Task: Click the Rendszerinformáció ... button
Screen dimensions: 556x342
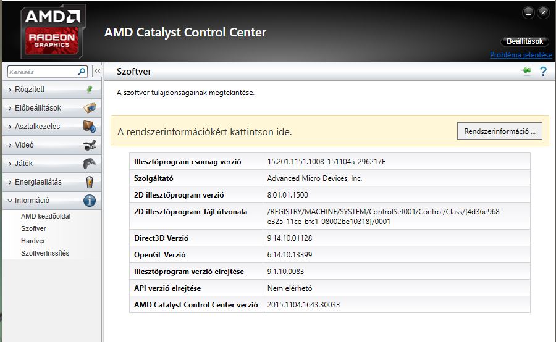Action: (x=500, y=131)
